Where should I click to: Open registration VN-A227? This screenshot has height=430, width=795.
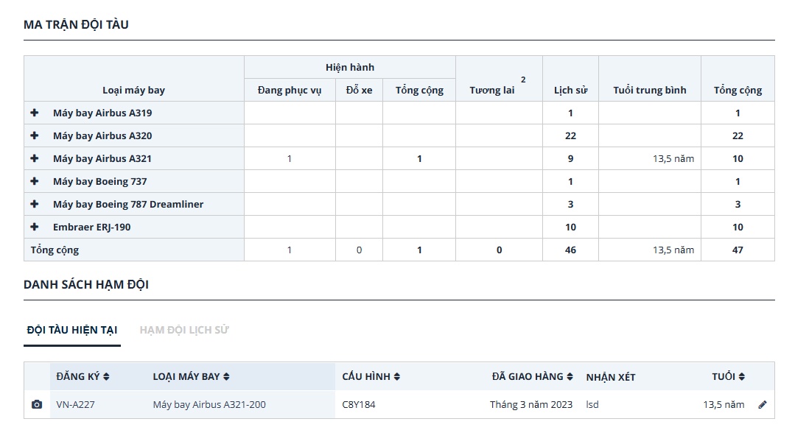coord(76,405)
